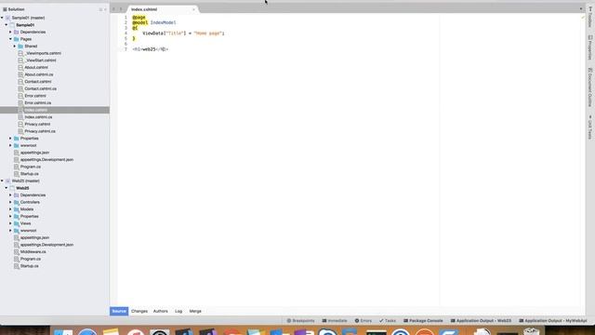Viewport: 595px width, 335px height.
Task: Click _ViewImports.cshtml file icon
Action: pyautogui.click(x=20, y=53)
